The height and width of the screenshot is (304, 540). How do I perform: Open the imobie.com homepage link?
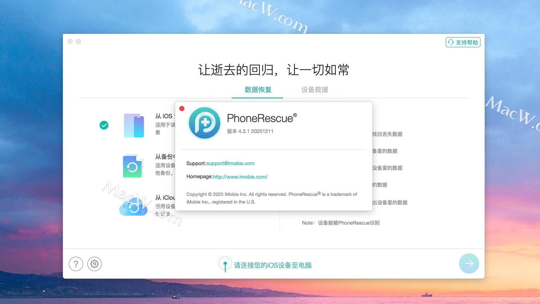pos(240,177)
